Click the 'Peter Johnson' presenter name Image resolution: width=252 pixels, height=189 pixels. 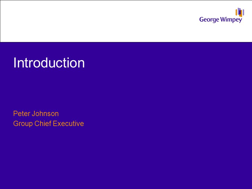pos(36,114)
